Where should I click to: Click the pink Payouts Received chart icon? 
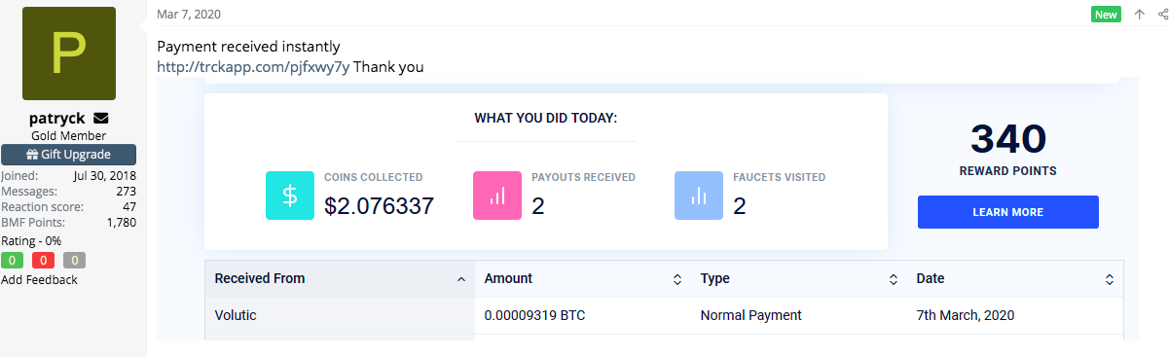click(x=497, y=195)
